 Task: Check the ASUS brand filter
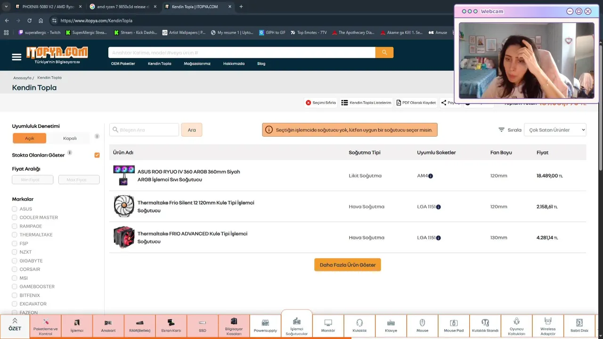(x=15, y=209)
